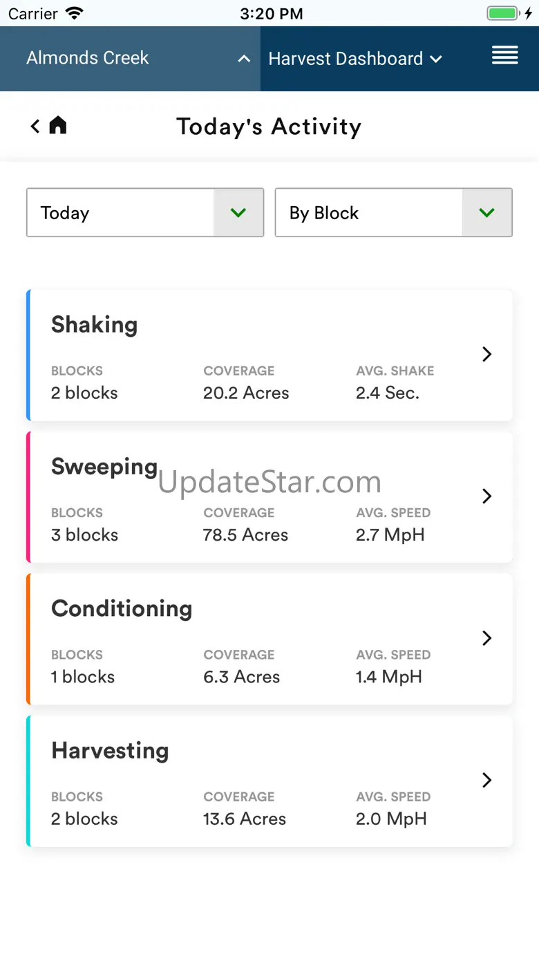Viewport: 539px width, 959px height.
Task: Tap Shaking average shake 2.4 Sec.
Action: tap(388, 393)
